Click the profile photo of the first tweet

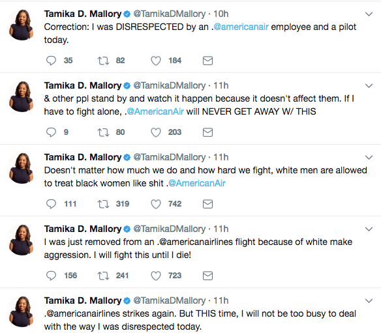pos(21,25)
